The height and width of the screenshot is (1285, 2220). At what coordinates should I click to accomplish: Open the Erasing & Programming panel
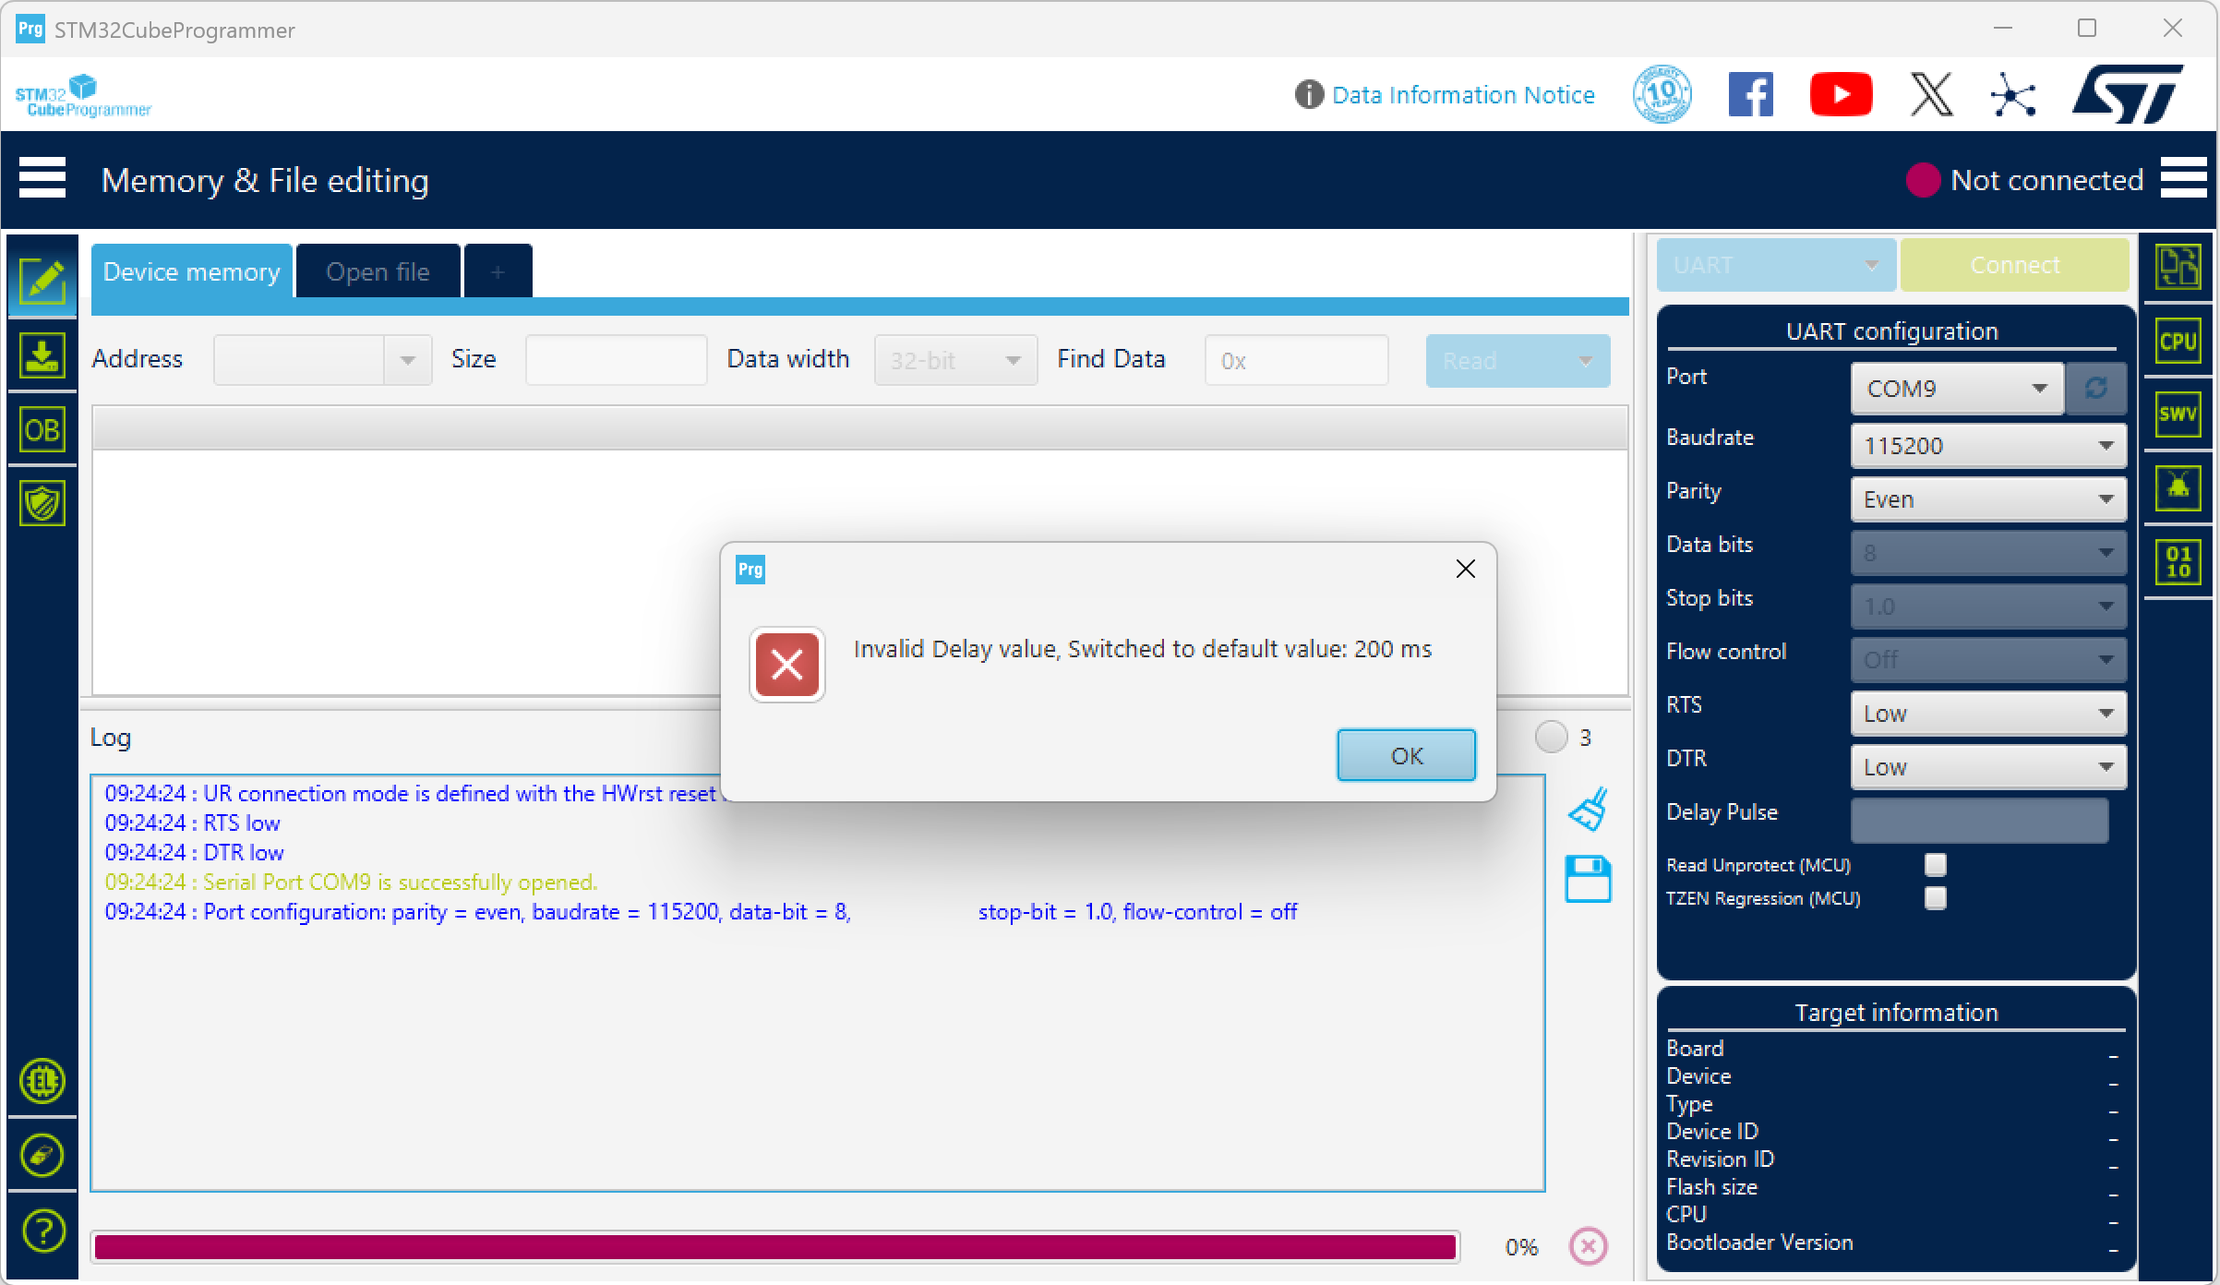click(42, 355)
